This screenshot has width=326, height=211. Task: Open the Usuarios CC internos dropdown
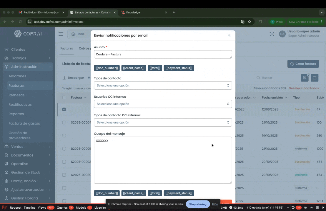(x=163, y=104)
